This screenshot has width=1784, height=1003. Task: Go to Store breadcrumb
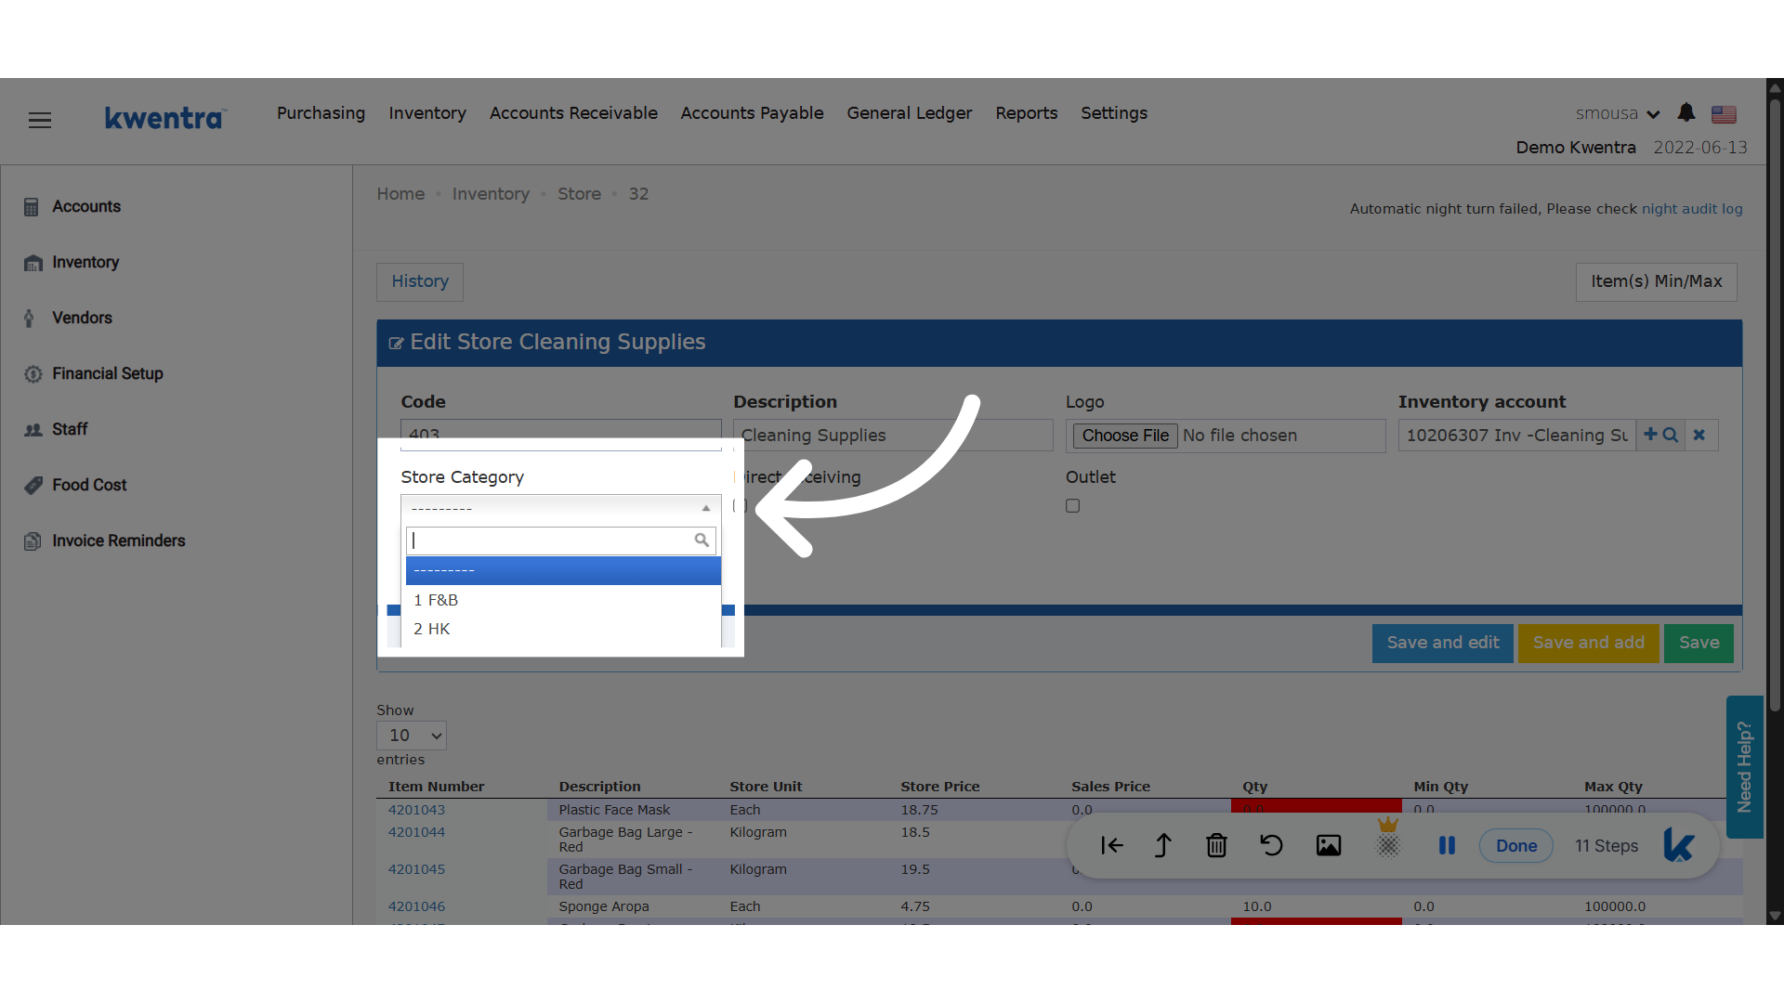[x=579, y=194]
